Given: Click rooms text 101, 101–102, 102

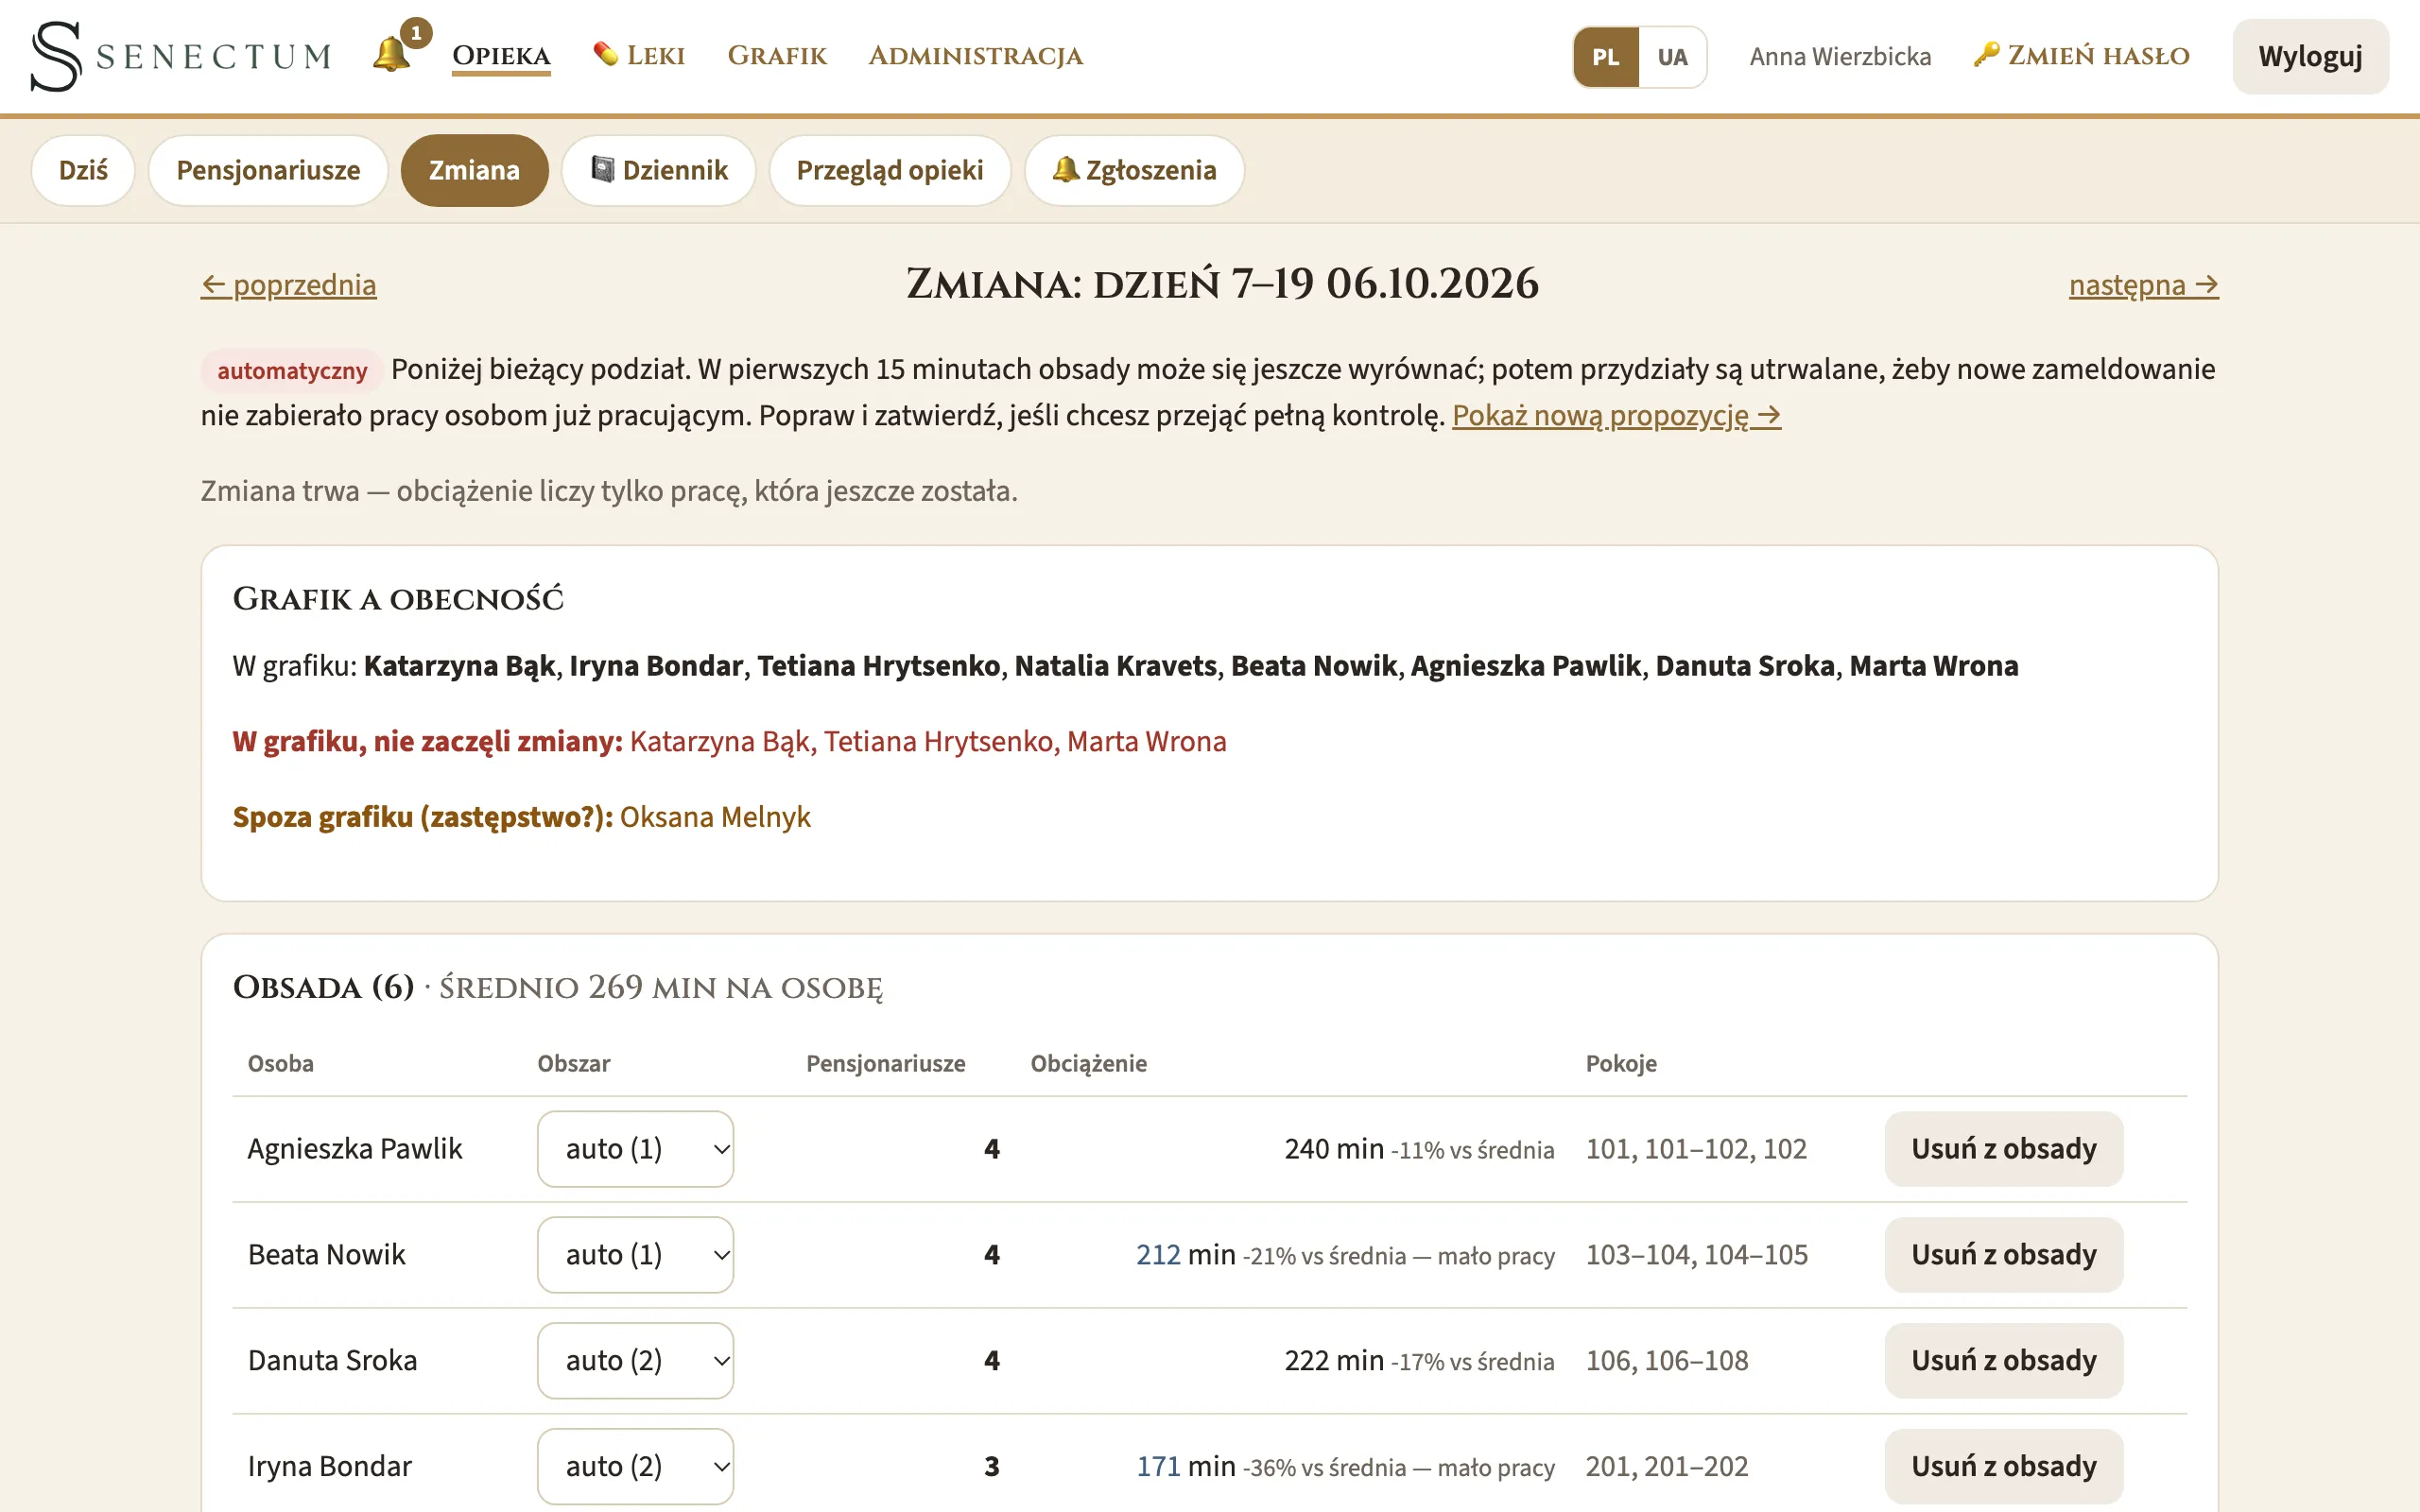Looking at the screenshot, I should (1696, 1149).
